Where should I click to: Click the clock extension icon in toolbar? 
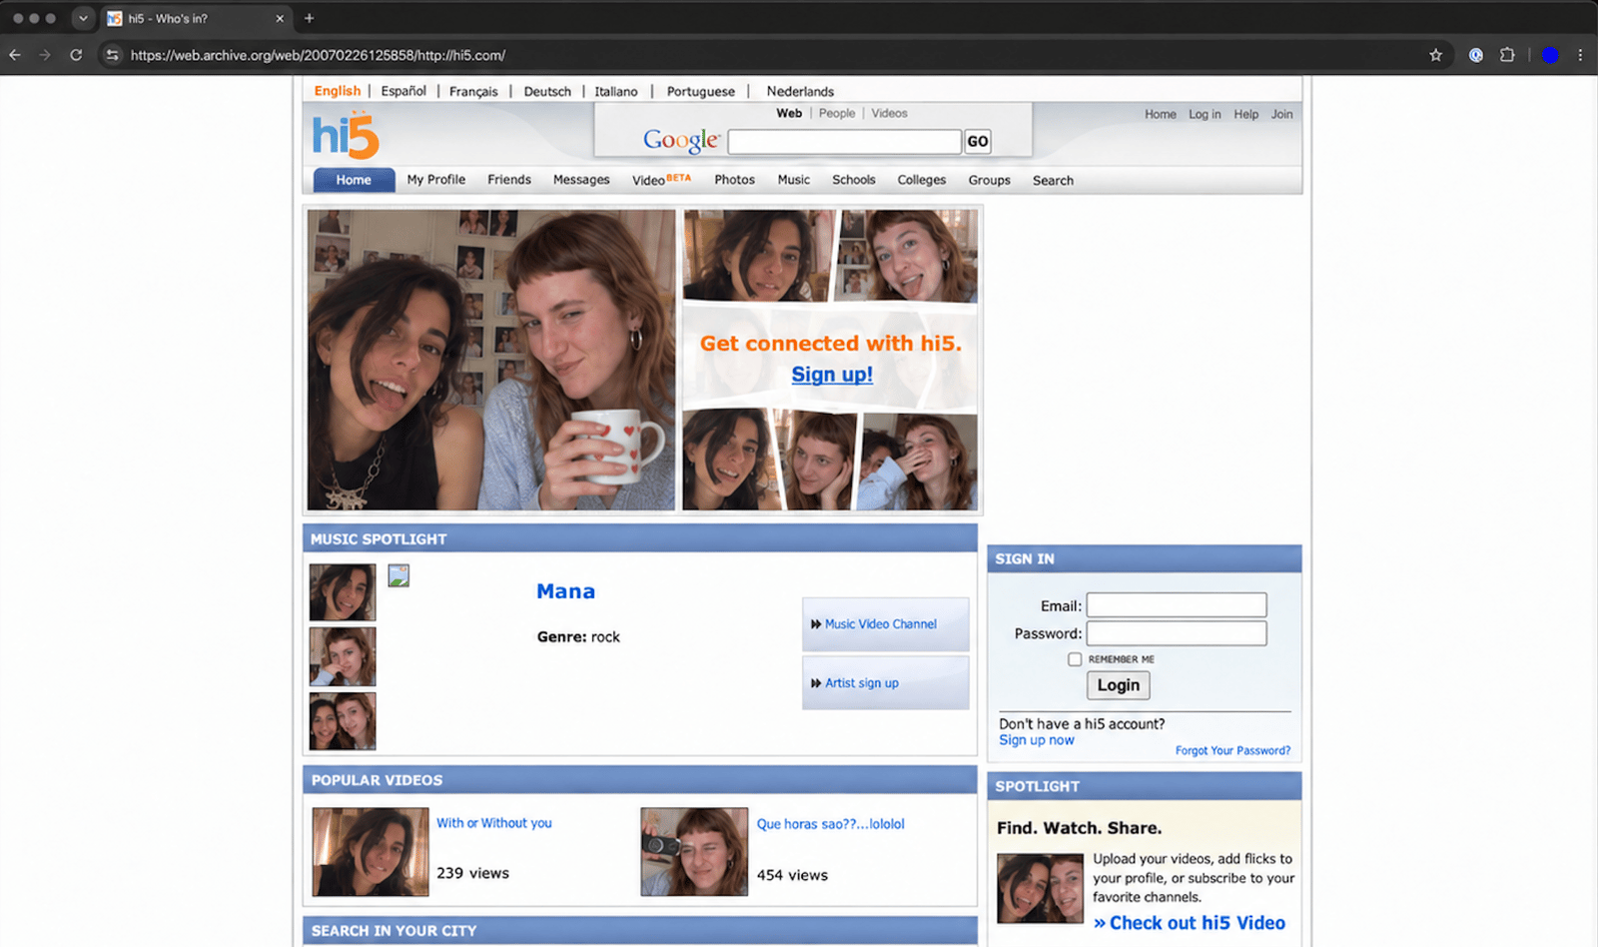1475,55
